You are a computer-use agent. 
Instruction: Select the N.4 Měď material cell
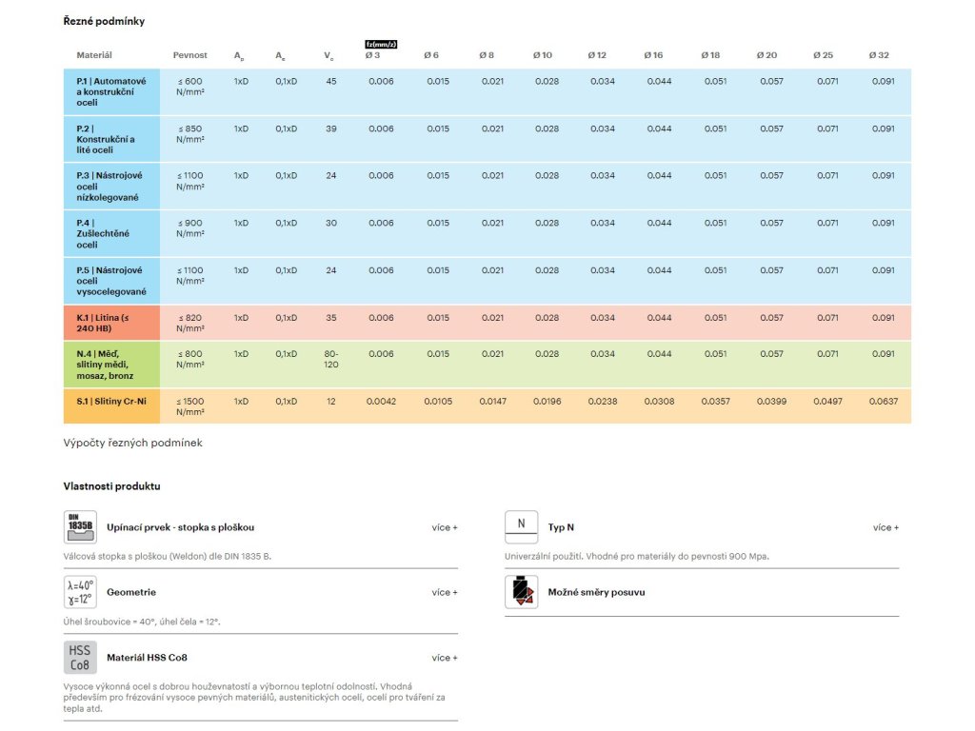click(x=110, y=365)
